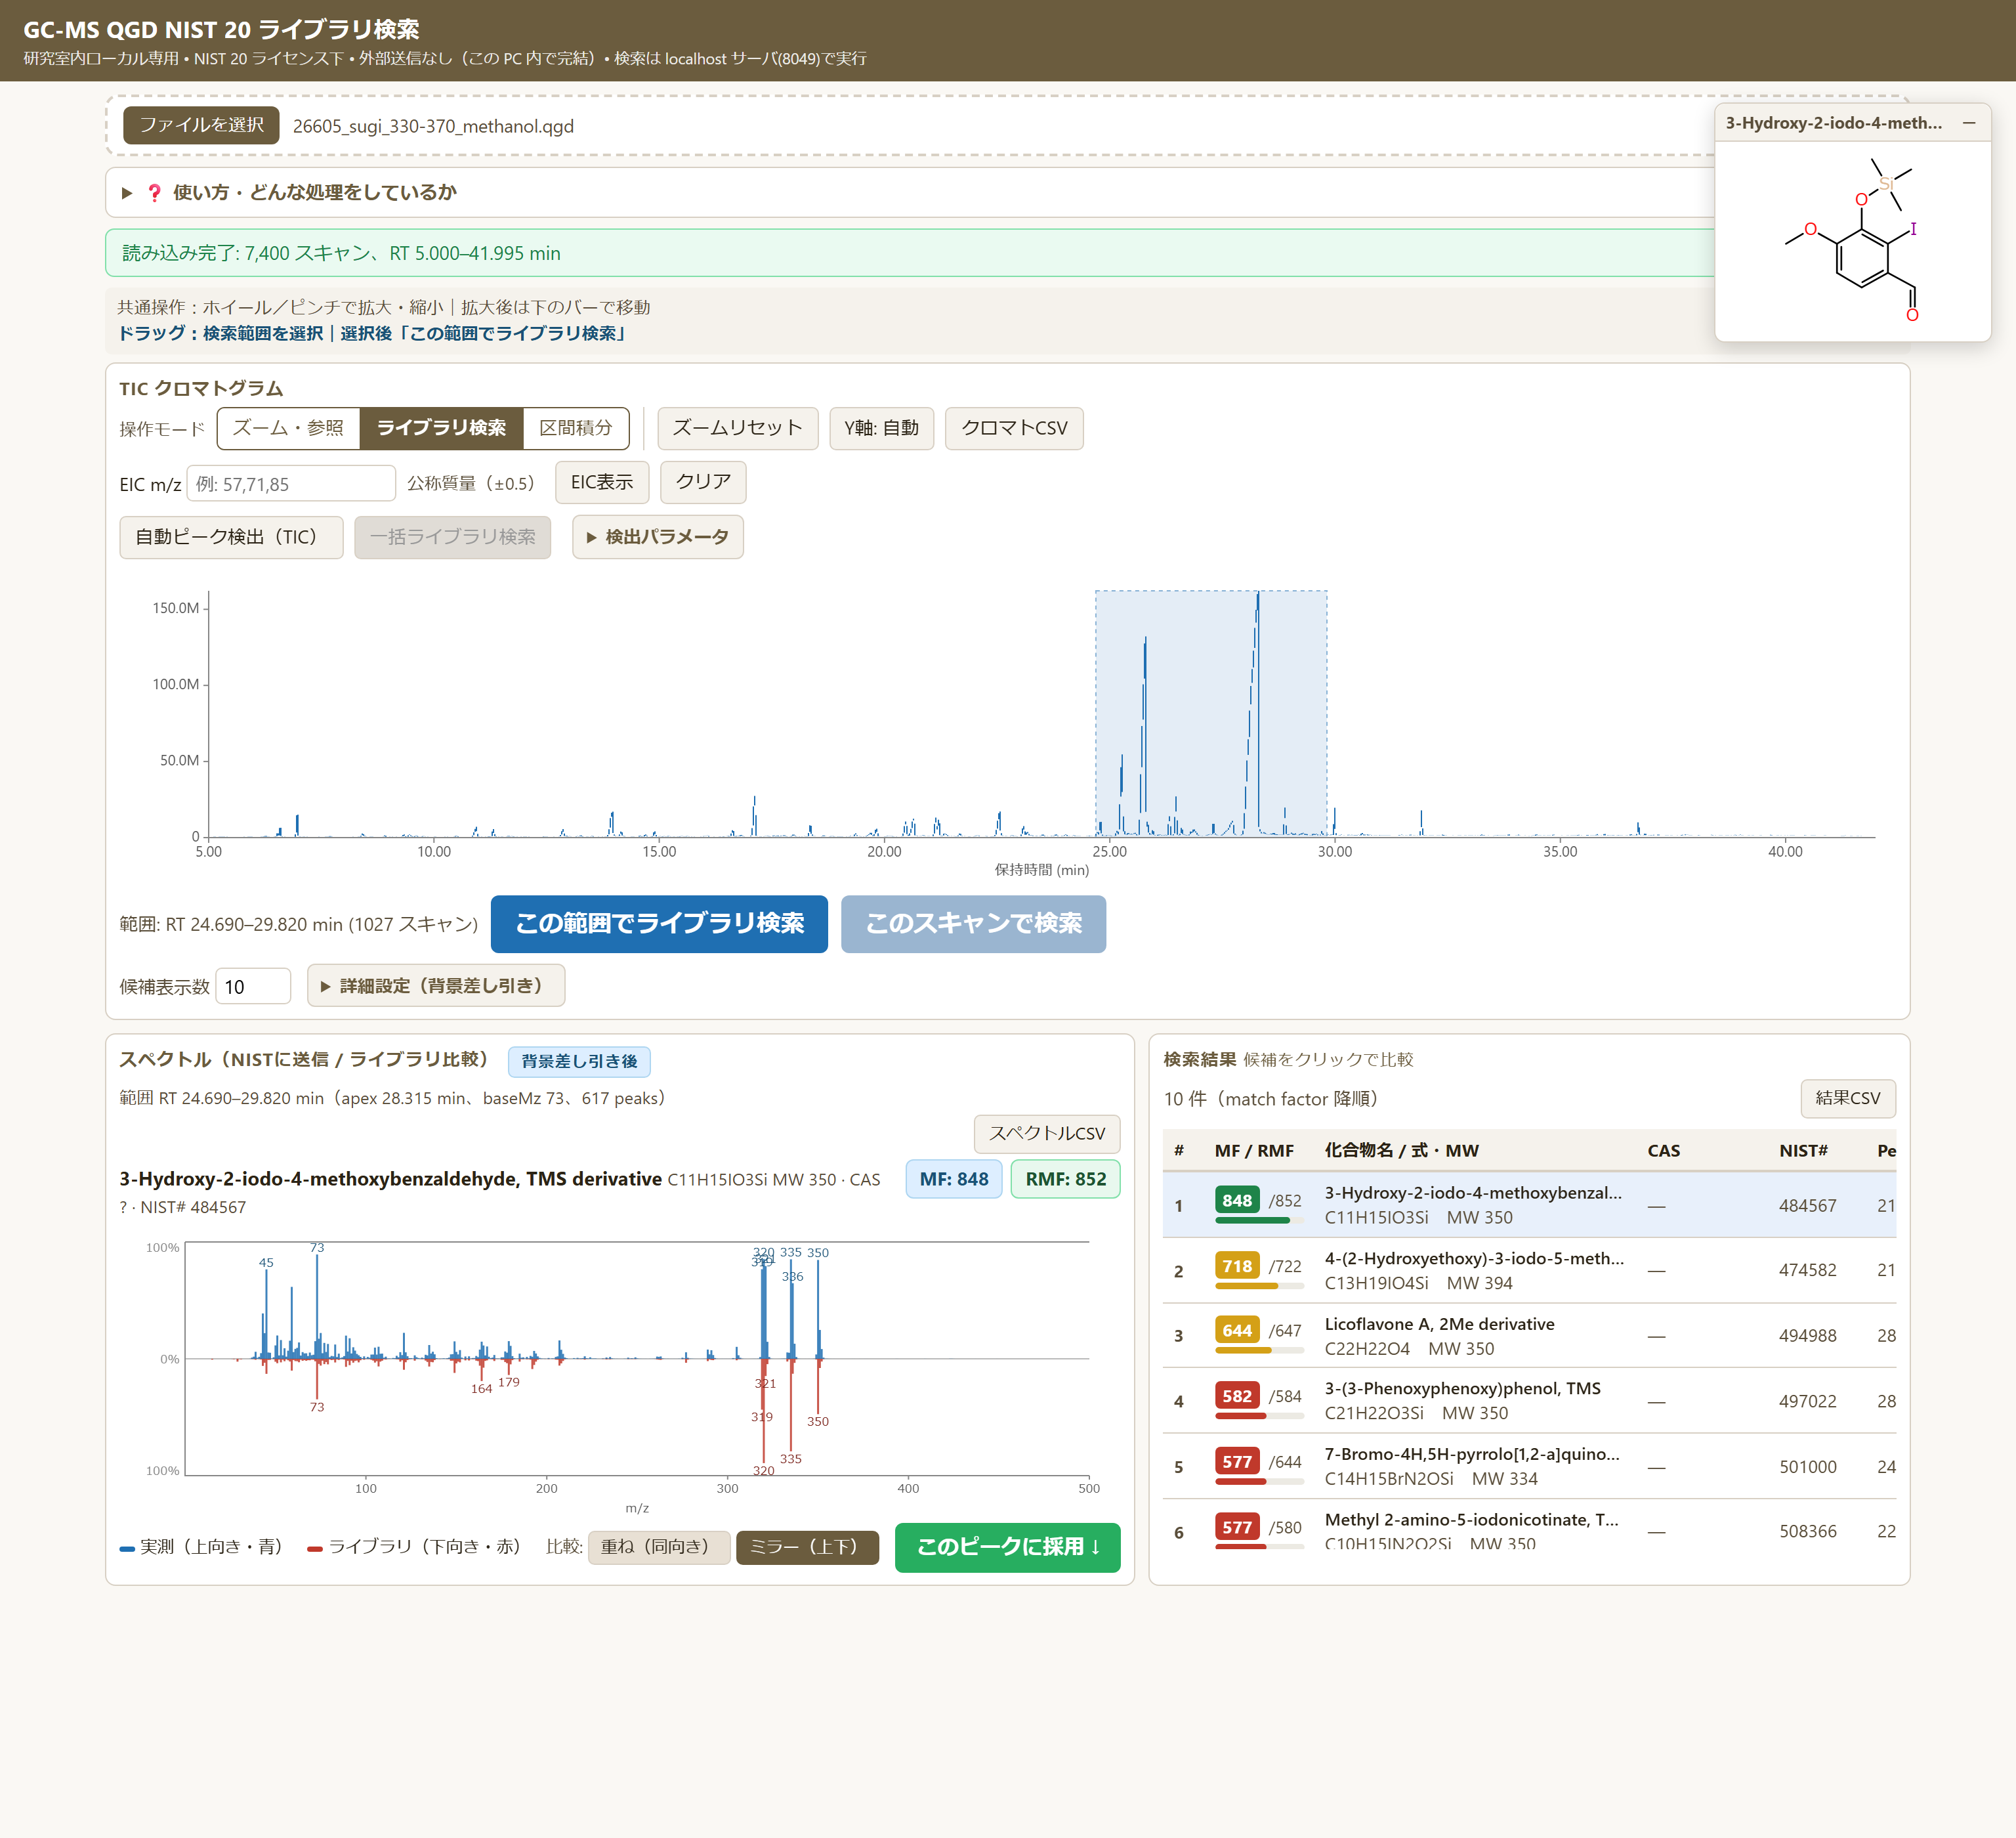This screenshot has height=1838, width=2016.
Task: Click ズームリセット button
Action: coord(737,428)
